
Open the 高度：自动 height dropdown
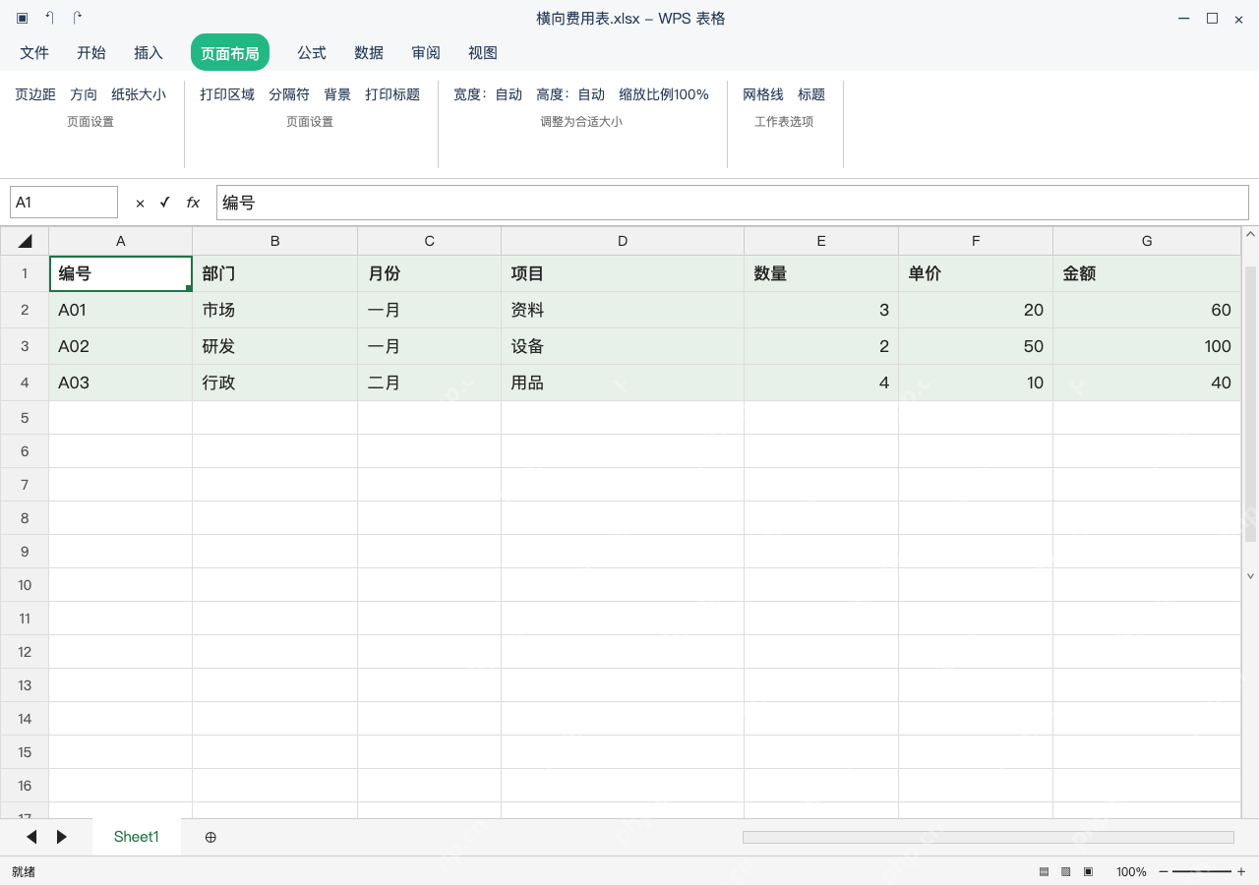pyautogui.click(x=570, y=94)
